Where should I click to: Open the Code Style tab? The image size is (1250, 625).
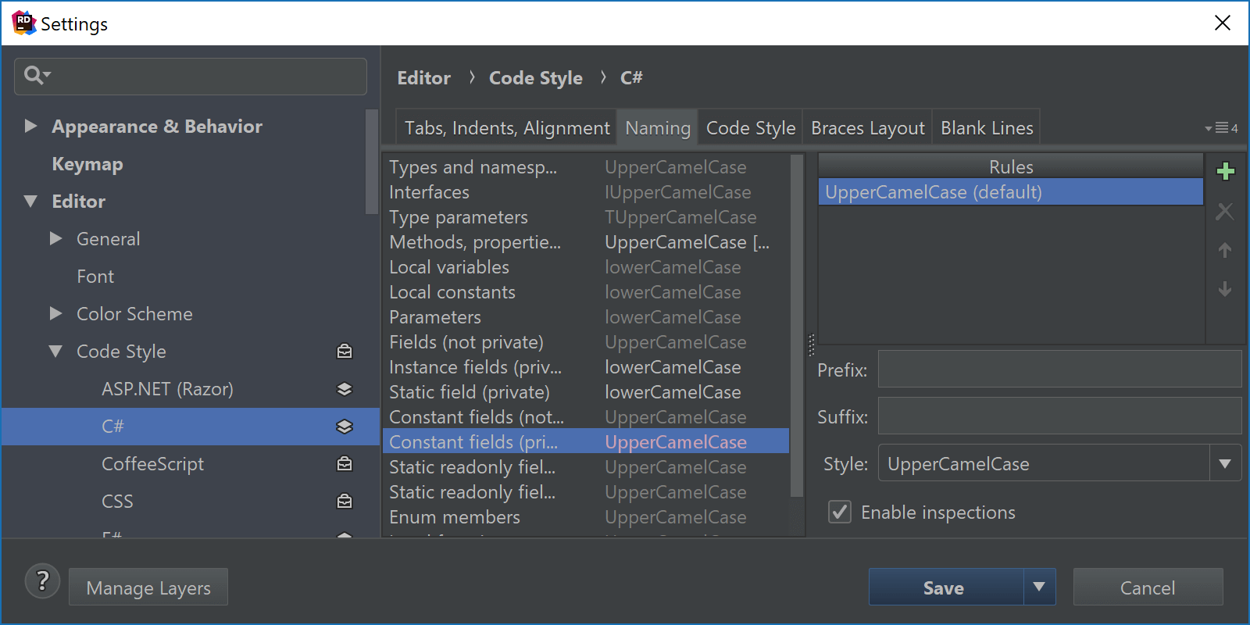pyautogui.click(x=751, y=128)
